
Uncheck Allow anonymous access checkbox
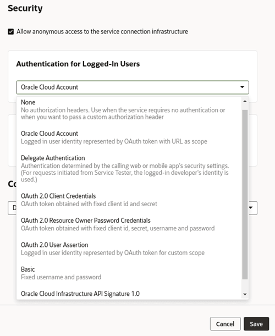(10, 32)
